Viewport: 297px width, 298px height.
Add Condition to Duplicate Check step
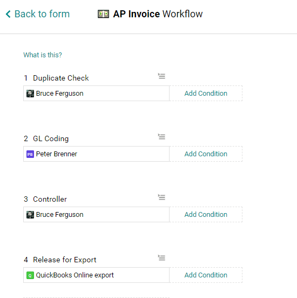point(206,94)
